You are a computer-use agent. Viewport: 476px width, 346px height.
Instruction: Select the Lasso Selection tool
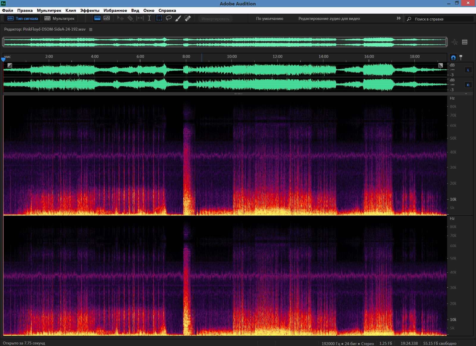click(169, 18)
